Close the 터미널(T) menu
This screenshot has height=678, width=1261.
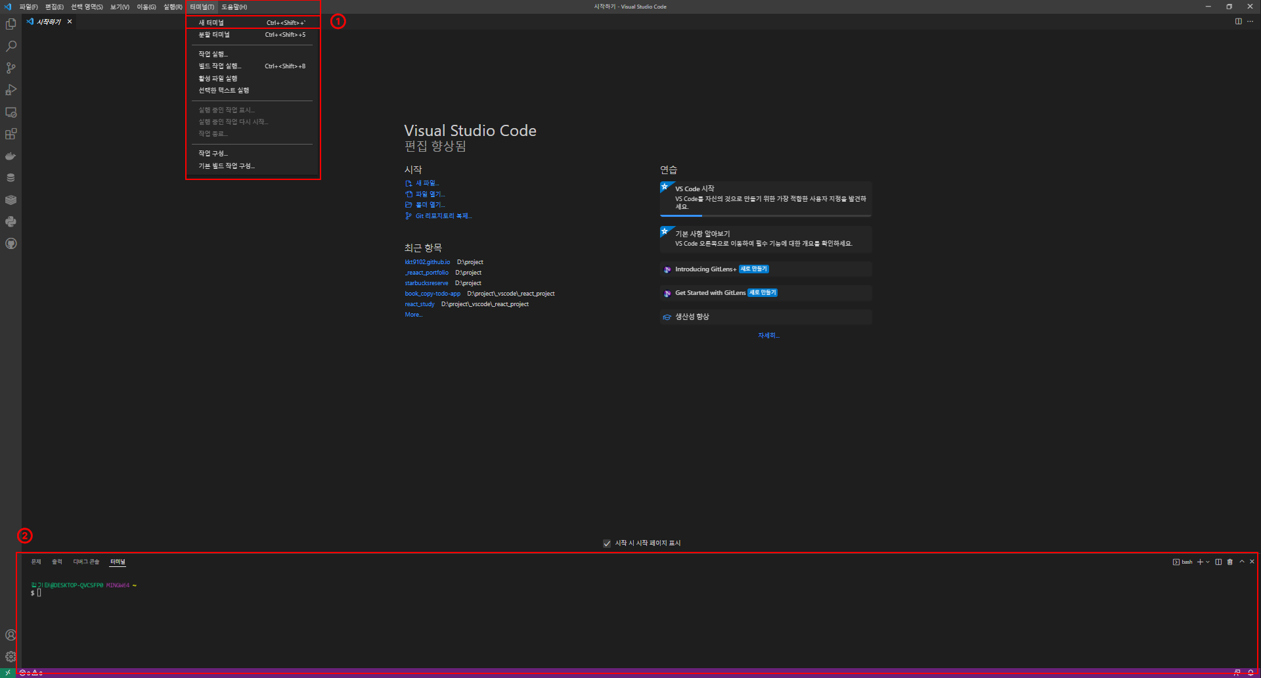tap(202, 7)
